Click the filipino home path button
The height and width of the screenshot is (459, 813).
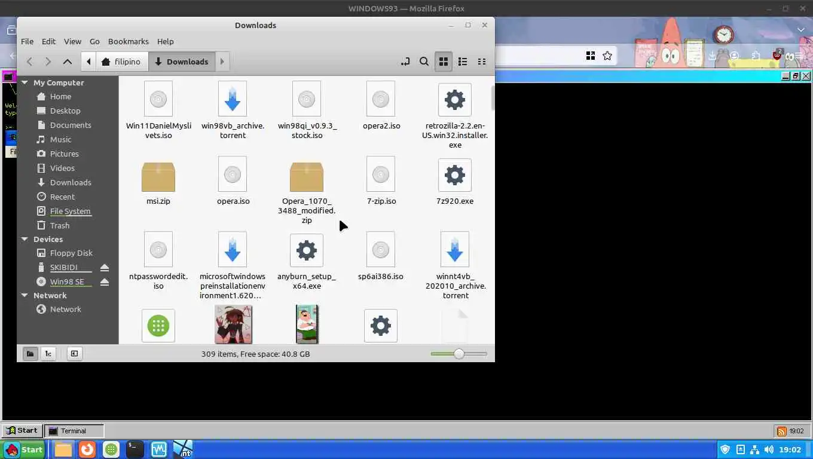click(x=122, y=62)
